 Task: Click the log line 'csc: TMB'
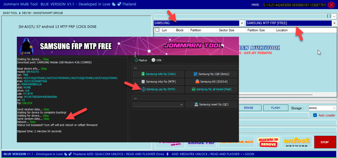tap(23, 75)
